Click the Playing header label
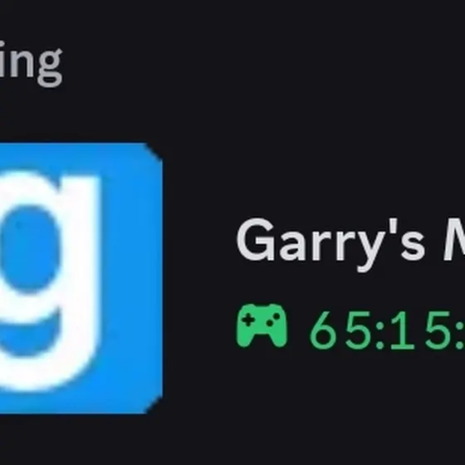Viewport: 465px width, 465px height. pyautogui.click(x=31, y=66)
